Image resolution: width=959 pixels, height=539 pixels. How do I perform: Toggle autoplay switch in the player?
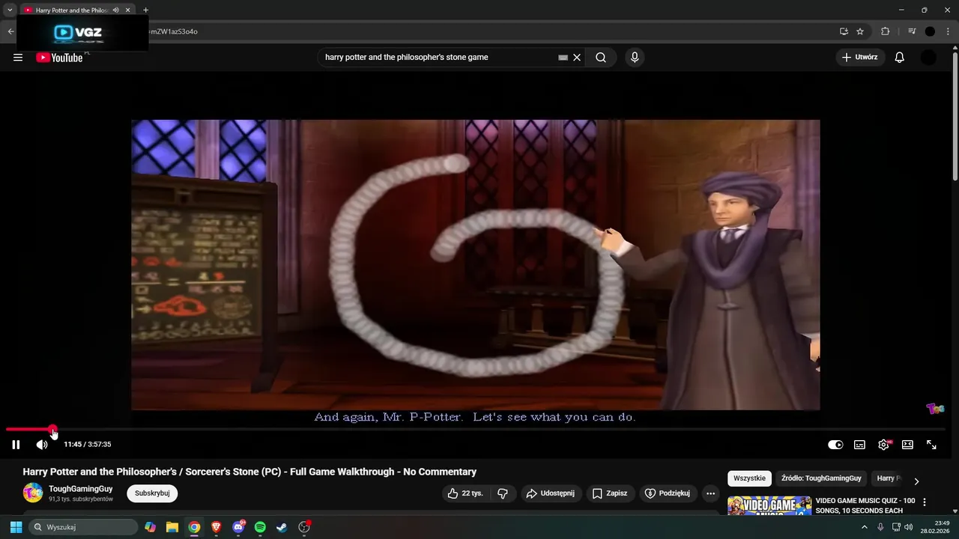pyautogui.click(x=835, y=445)
